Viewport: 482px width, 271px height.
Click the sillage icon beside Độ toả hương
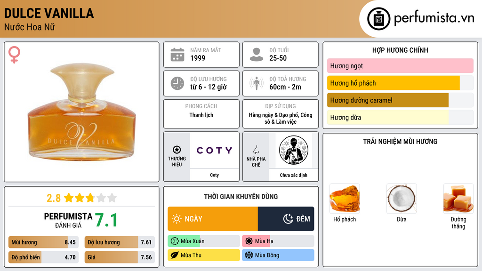257,83
